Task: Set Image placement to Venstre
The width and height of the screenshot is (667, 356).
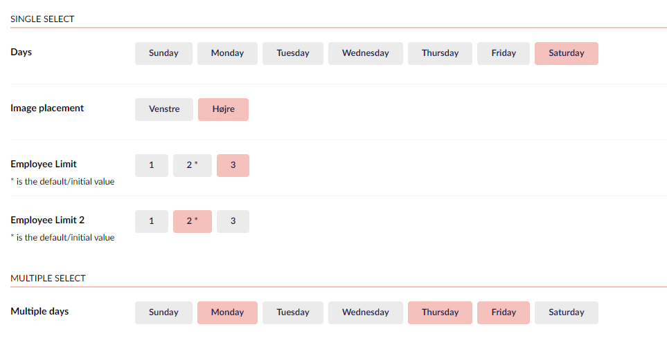Action: 164,109
